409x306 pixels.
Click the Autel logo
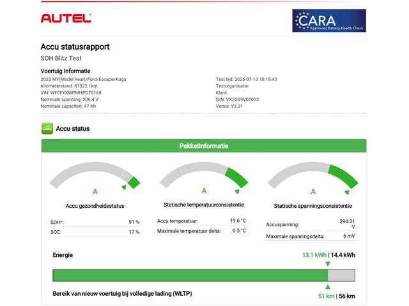tap(66, 18)
